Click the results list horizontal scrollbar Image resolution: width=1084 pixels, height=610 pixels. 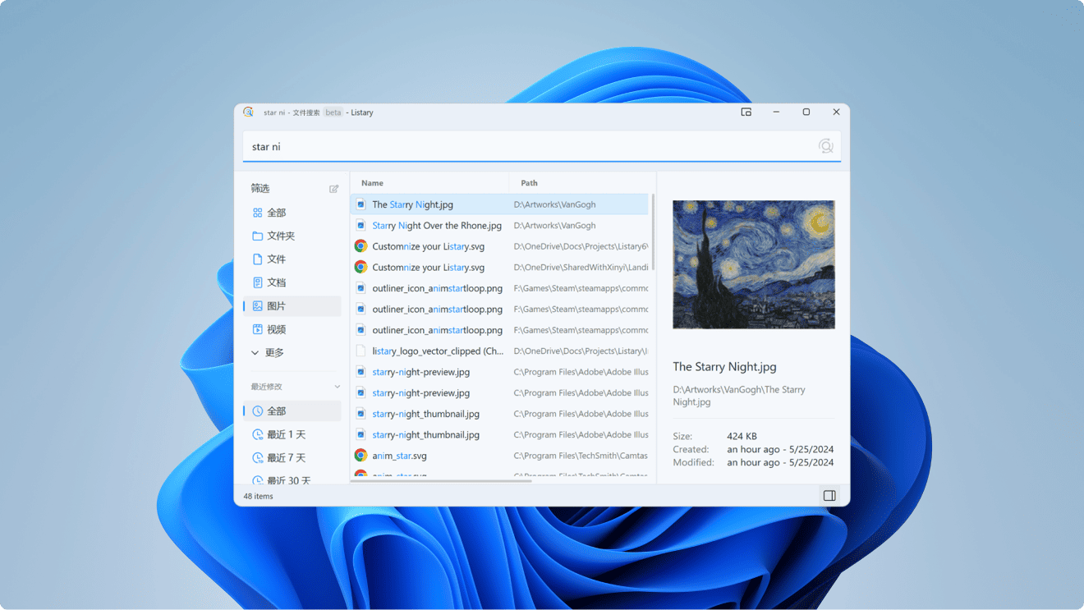441,481
